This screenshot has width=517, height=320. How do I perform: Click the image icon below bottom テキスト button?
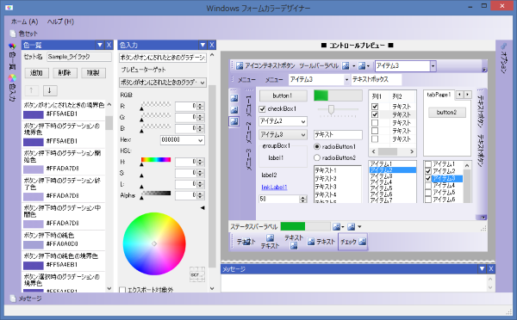[294, 245]
